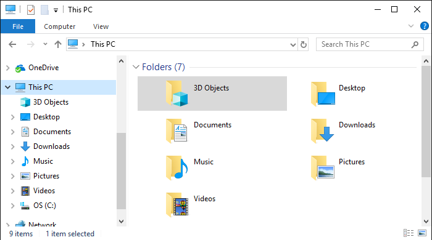Open the Computer ribbon tab
The width and height of the screenshot is (432, 240).
[x=59, y=26]
